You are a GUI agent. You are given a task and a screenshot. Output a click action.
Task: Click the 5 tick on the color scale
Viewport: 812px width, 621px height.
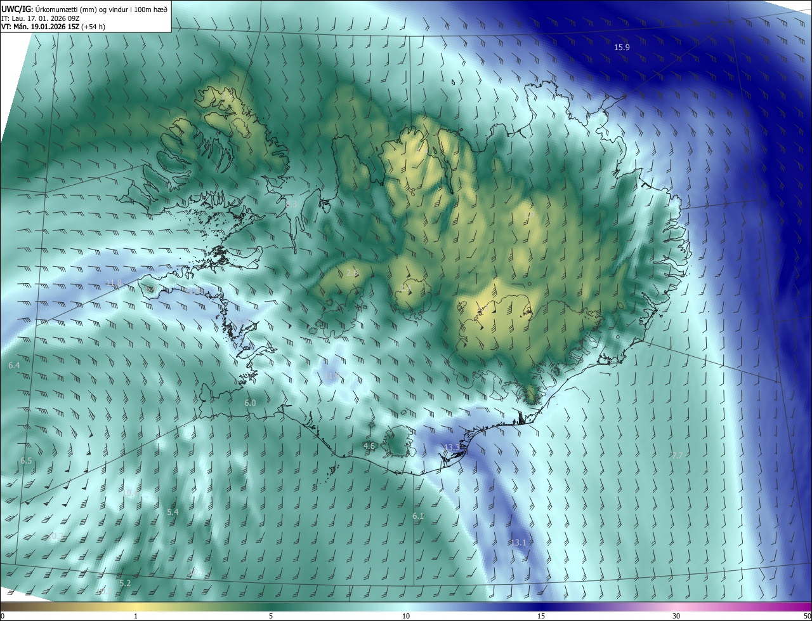pyautogui.click(x=271, y=616)
